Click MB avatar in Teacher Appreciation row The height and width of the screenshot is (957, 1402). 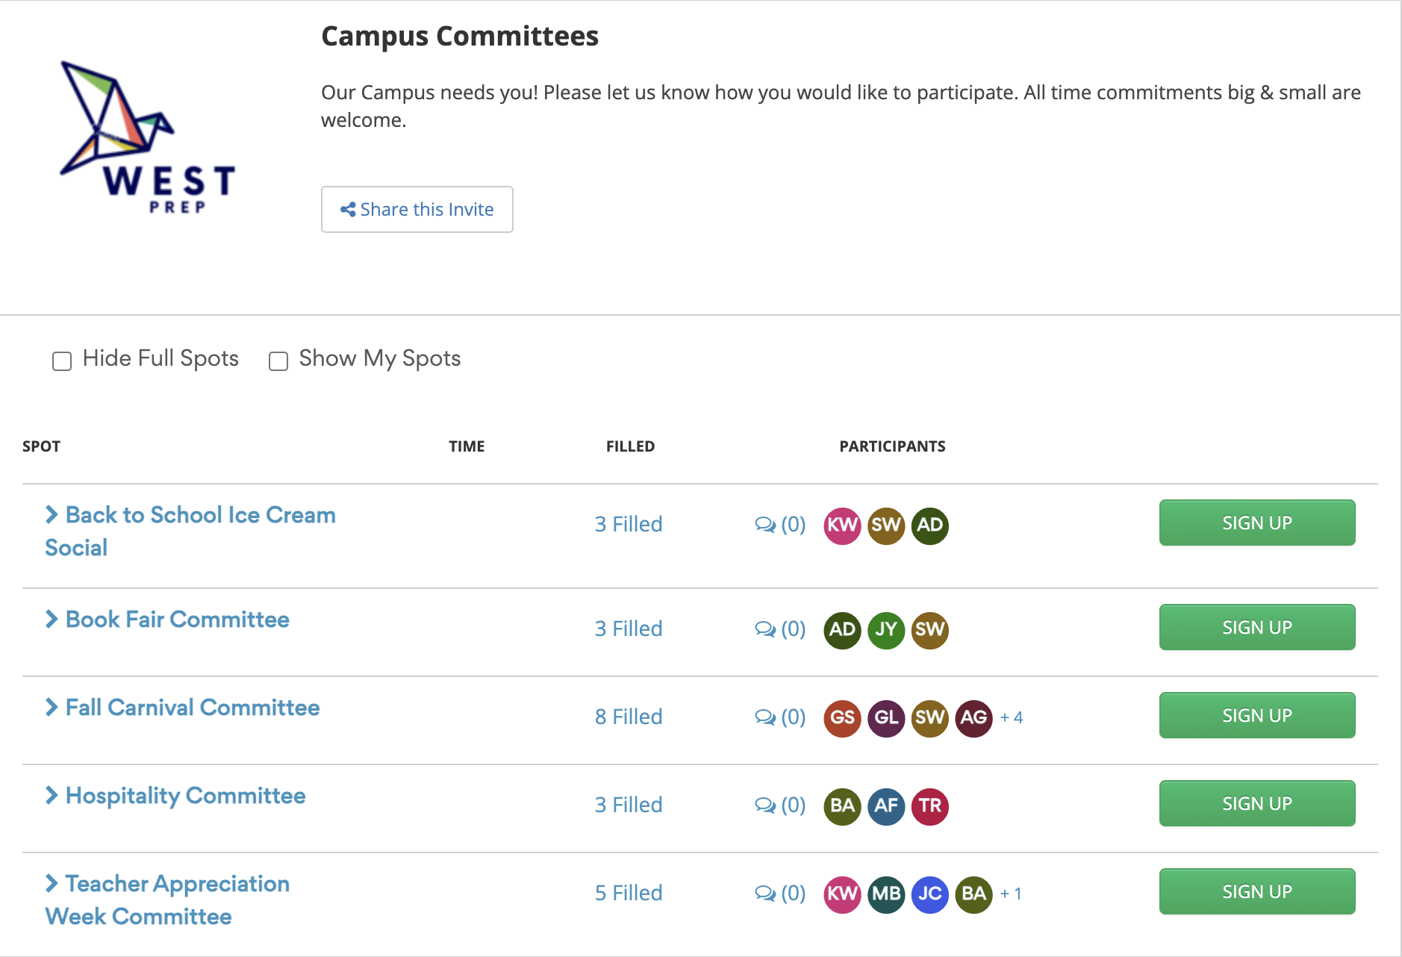pyautogui.click(x=886, y=894)
